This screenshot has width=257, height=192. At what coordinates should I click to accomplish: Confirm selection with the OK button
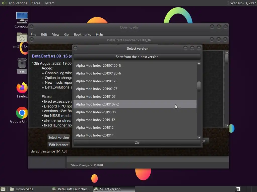coord(137,143)
